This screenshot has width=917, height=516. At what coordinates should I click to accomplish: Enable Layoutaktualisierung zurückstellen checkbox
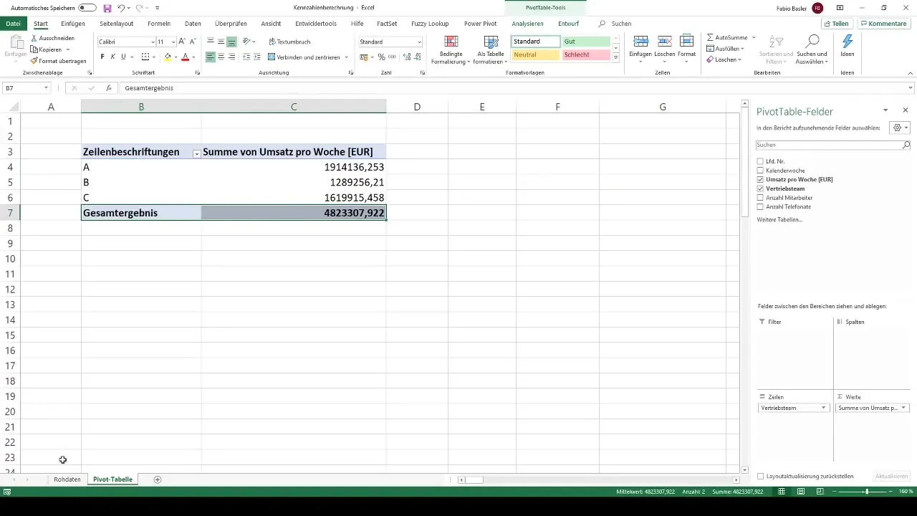pos(760,476)
